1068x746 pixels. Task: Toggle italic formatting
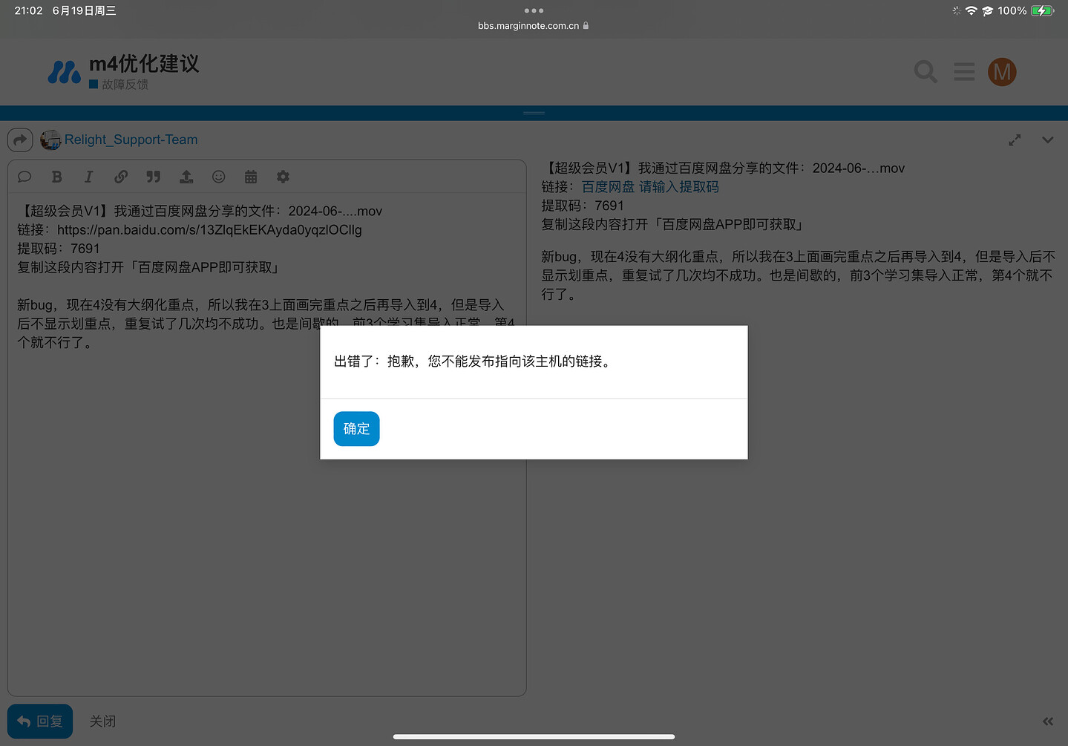[88, 177]
